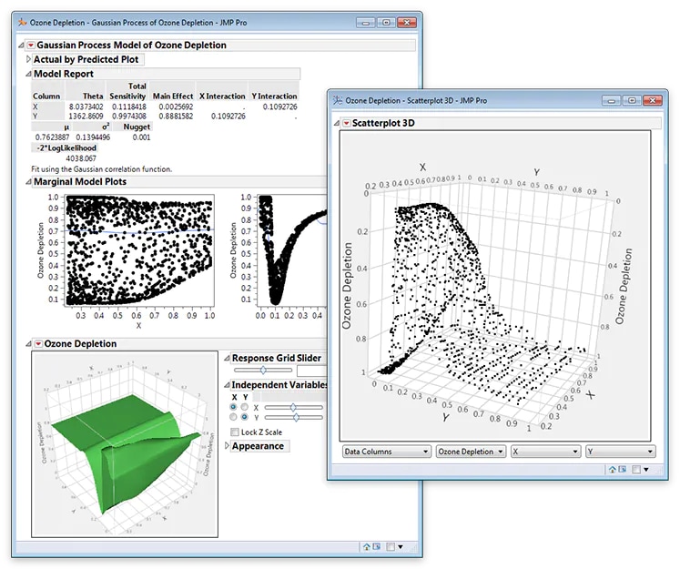Click mu value 0.7623887
680x569 pixels.
pos(52,137)
